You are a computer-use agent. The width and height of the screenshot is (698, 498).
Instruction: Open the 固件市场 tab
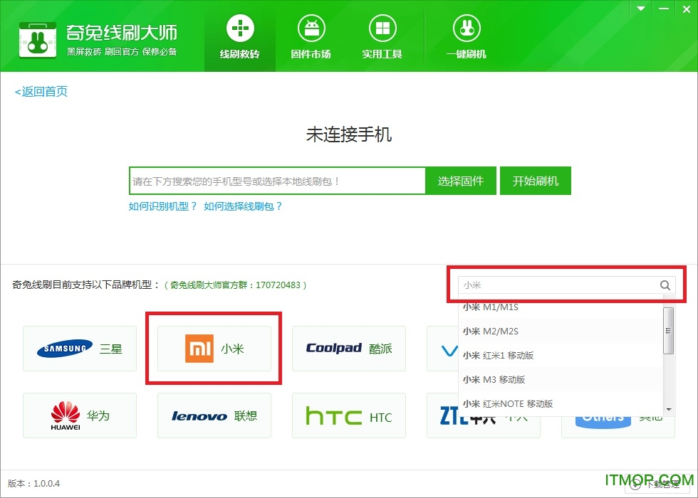[311, 36]
